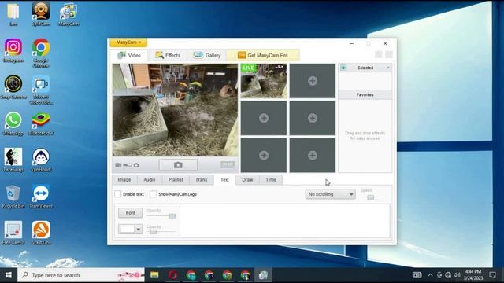Viewport: 504px width, 283px height.
Task: Click the Font button
Action: [x=130, y=213]
